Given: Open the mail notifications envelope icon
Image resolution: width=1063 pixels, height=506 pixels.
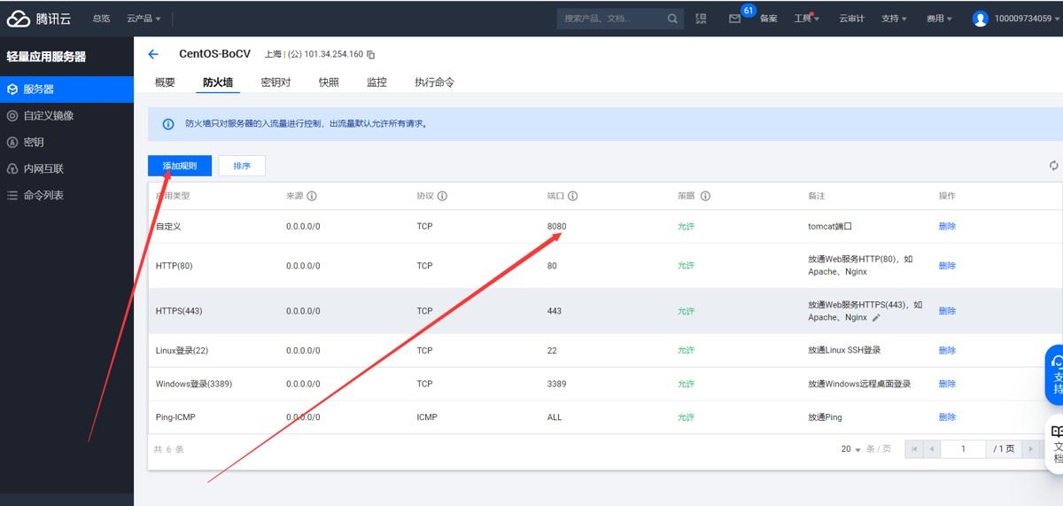Looking at the screenshot, I should 734,19.
